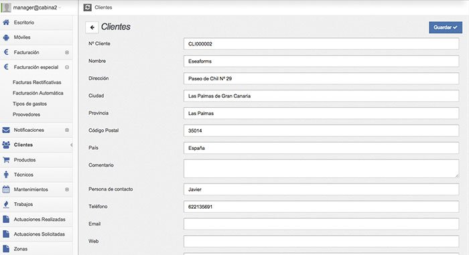Focus the Provincia input field
Viewport: 469px width, 255px height.
[x=321, y=113]
